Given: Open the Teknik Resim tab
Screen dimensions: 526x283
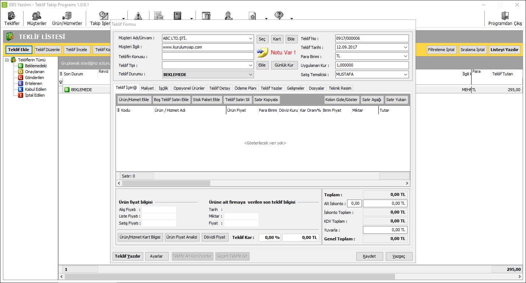Looking at the screenshot, I should [x=340, y=88].
